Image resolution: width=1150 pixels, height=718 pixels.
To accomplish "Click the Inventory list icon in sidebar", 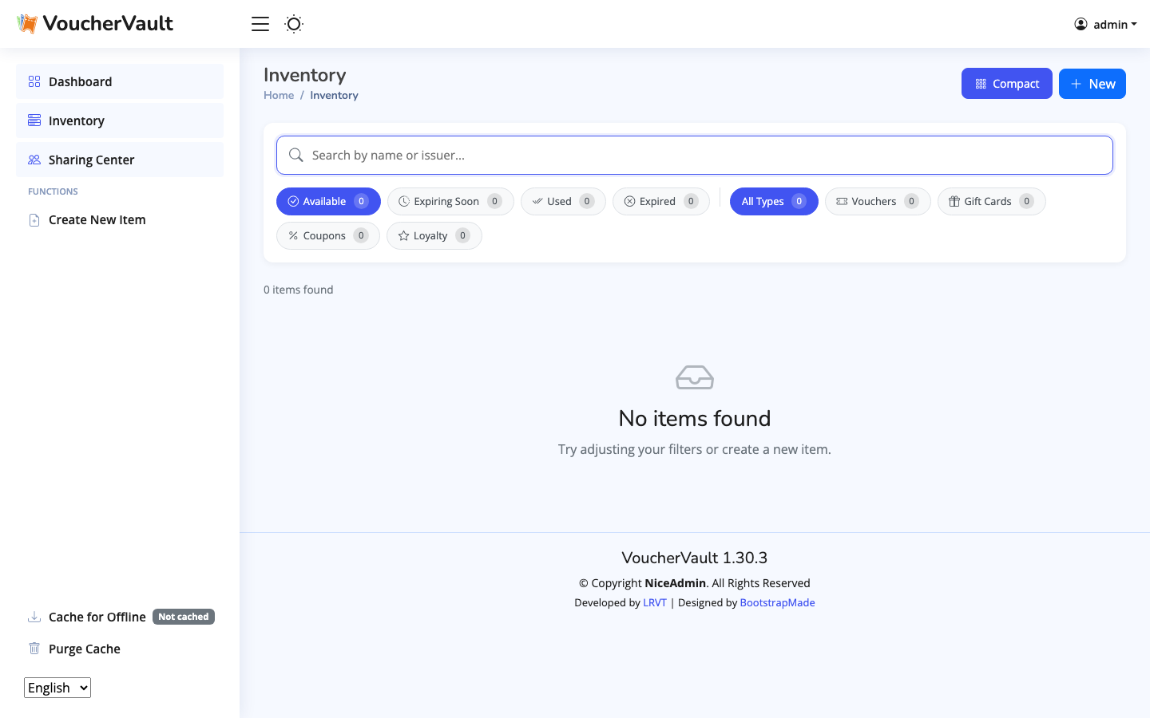I will 34,120.
